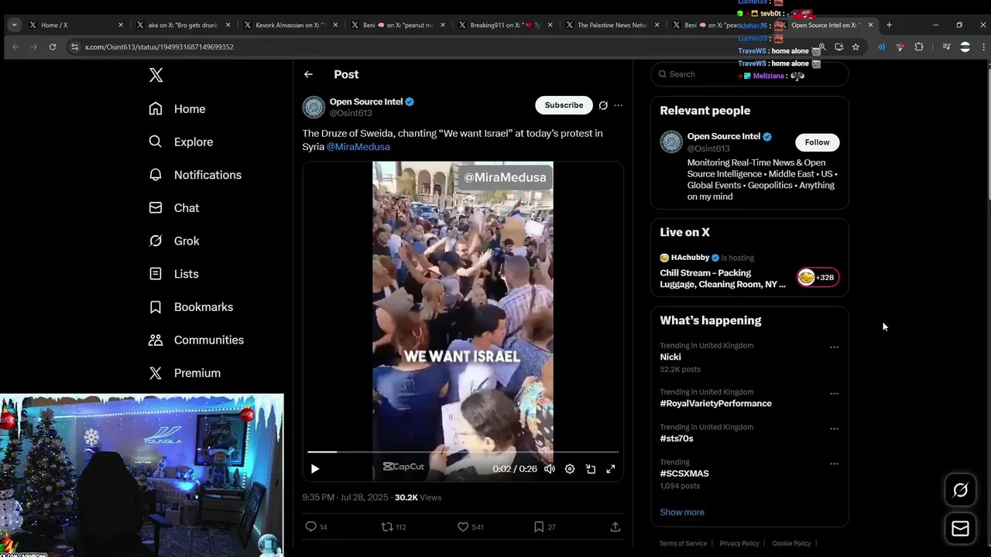Open Communities page
Viewport: 991px width, 557px height.
pos(197,340)
